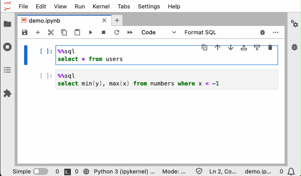Restart kernel and run all cells
Image resolution: width=301 pixels, height=176 pixels.
click(x=130, y=32)
